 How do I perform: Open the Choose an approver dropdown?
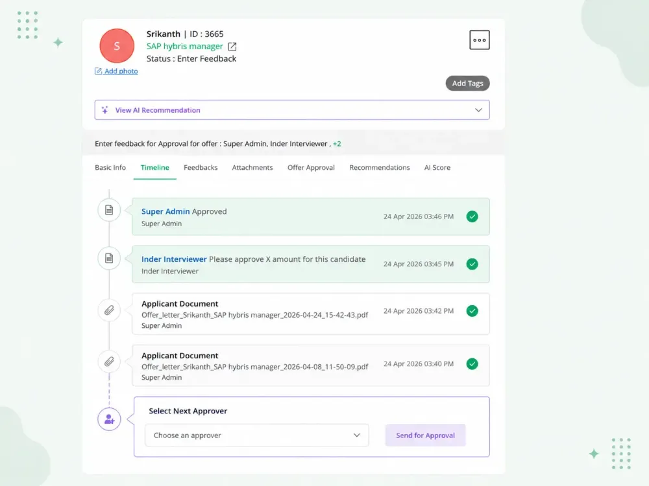click(256, 435)
